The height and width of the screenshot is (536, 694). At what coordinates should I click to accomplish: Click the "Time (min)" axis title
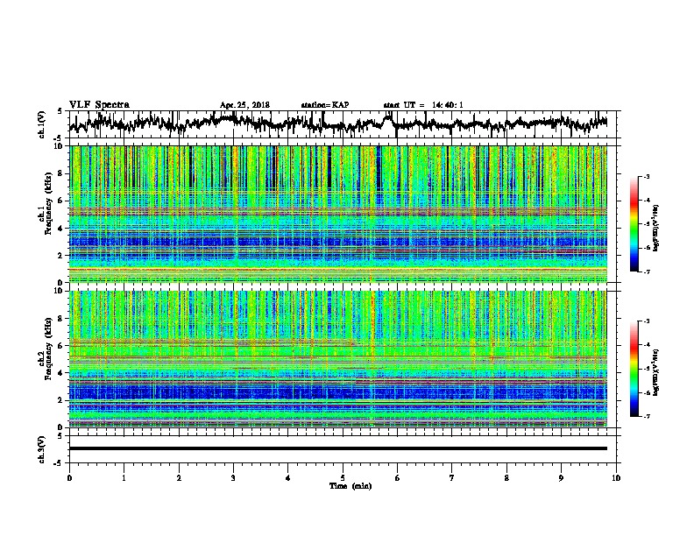pyautogui.click(x=351, y=486)
